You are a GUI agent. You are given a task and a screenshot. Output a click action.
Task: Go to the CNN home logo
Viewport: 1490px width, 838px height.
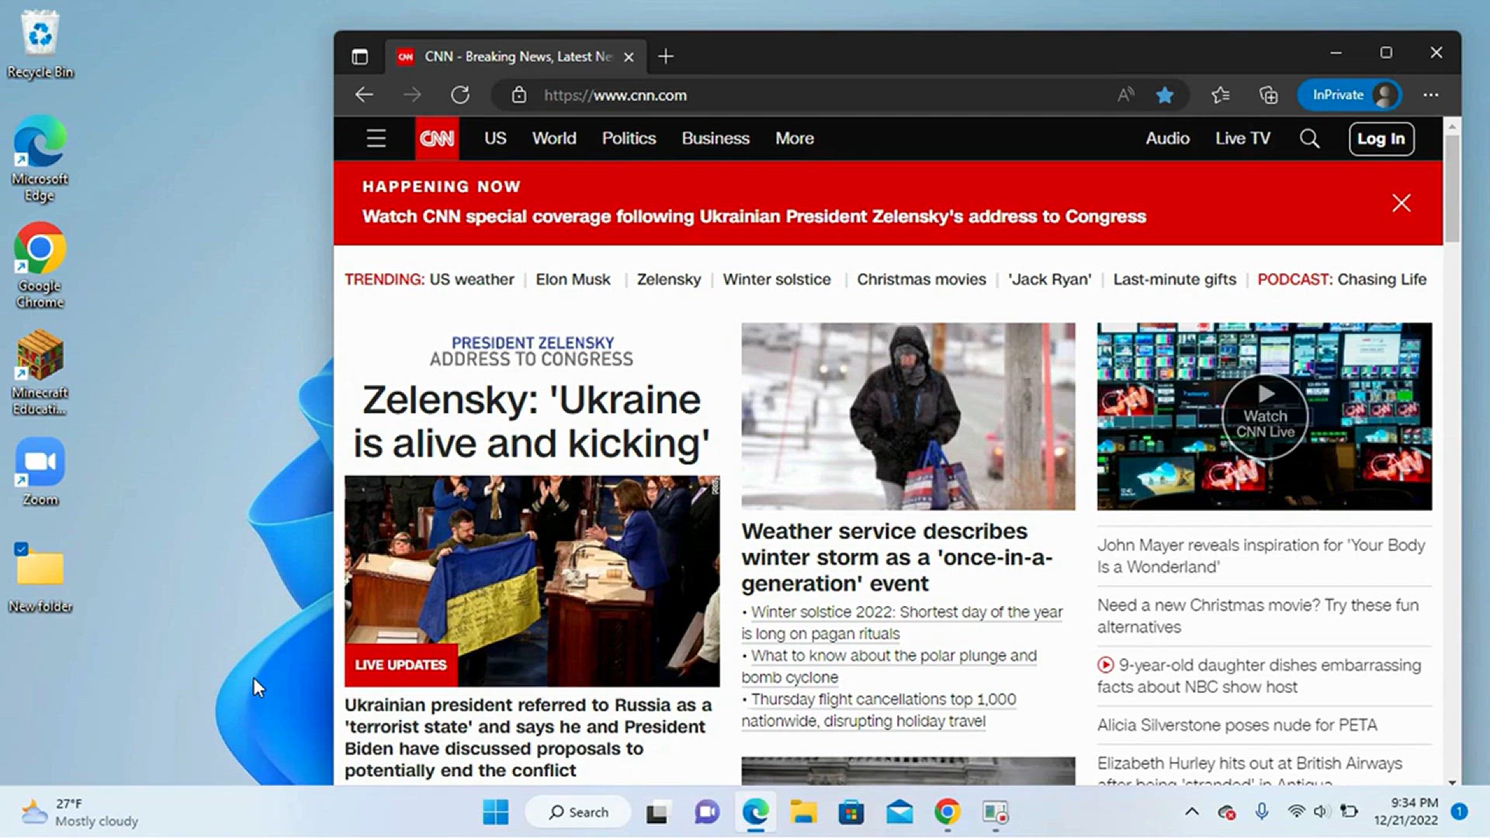point(437,138)
